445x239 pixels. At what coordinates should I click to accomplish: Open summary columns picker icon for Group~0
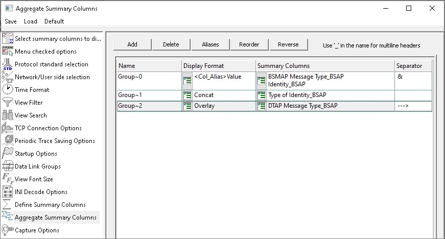pyautogui.click(x=262, y=81)
